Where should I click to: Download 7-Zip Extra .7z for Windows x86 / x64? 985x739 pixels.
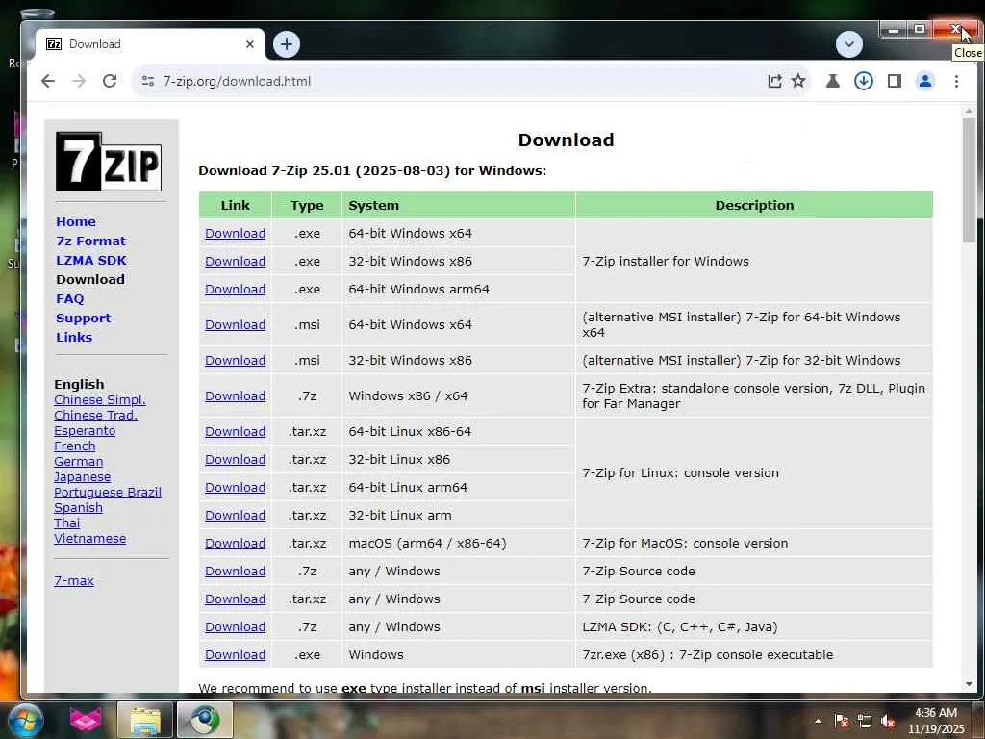(235, 396)
